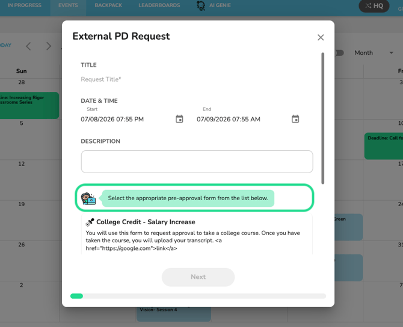Click the dialog's vertical scrollbar
The width and height of the screenshot is (403, 327).
(322, 118)
